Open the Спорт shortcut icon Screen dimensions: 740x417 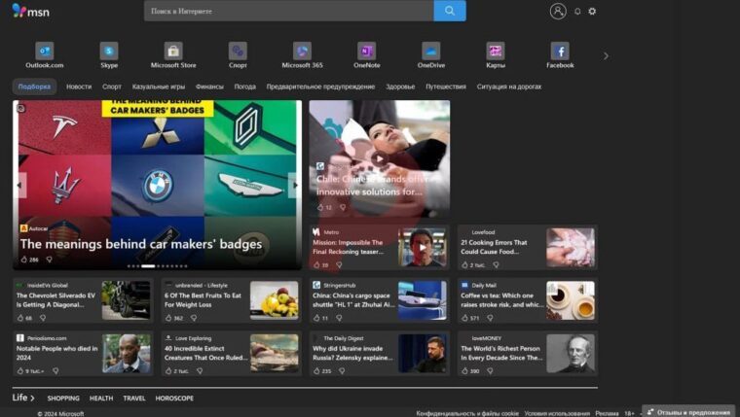[x=238, y=51]
